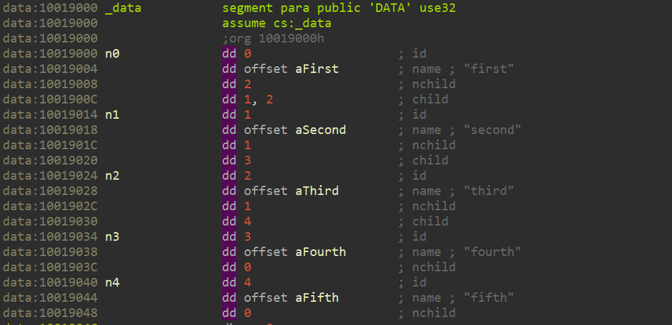The height and width of the screenshot is (325, 672).
Task: Select the address data:10019048
Action: 51,313
